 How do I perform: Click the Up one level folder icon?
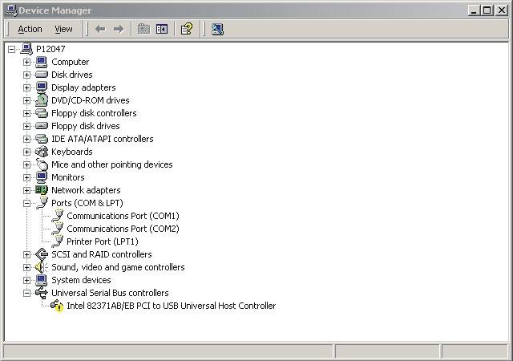point(143,29)
